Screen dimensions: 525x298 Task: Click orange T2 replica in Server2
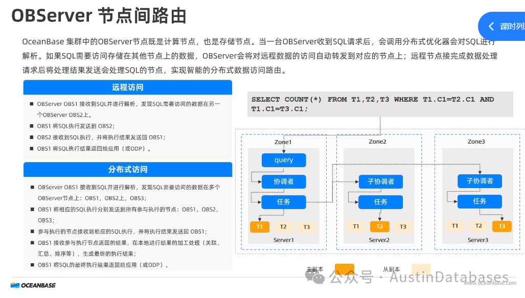[380, 226]
